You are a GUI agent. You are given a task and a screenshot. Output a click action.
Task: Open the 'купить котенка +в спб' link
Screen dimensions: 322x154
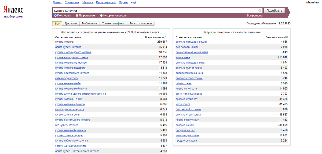tap(69, 99)
